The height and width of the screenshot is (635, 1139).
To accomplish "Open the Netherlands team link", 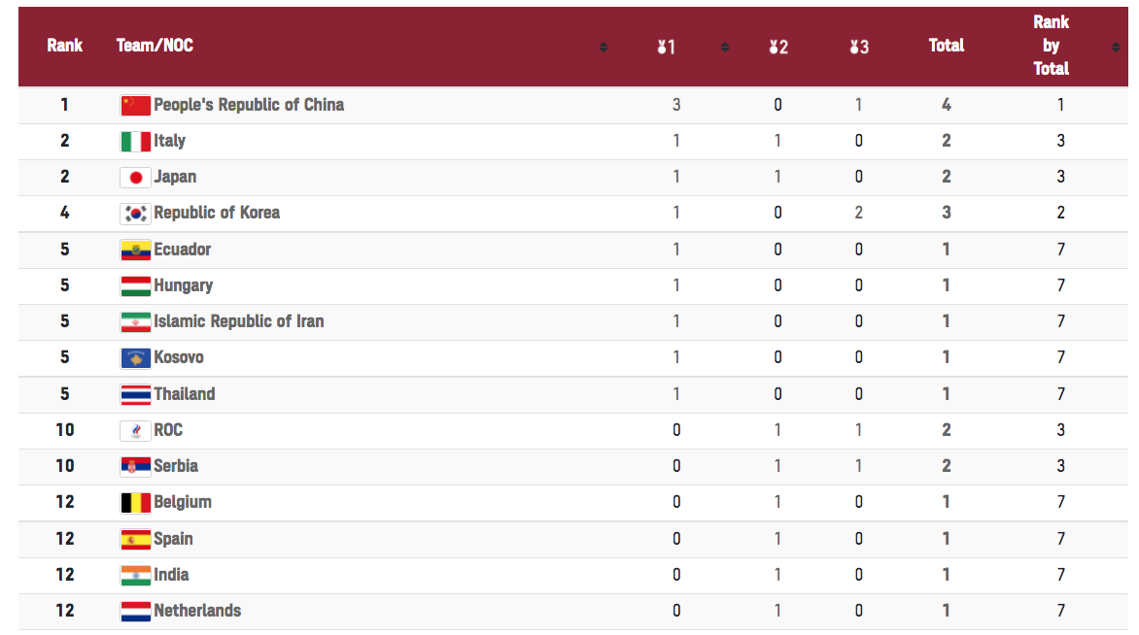I will [x=197, y=611].
